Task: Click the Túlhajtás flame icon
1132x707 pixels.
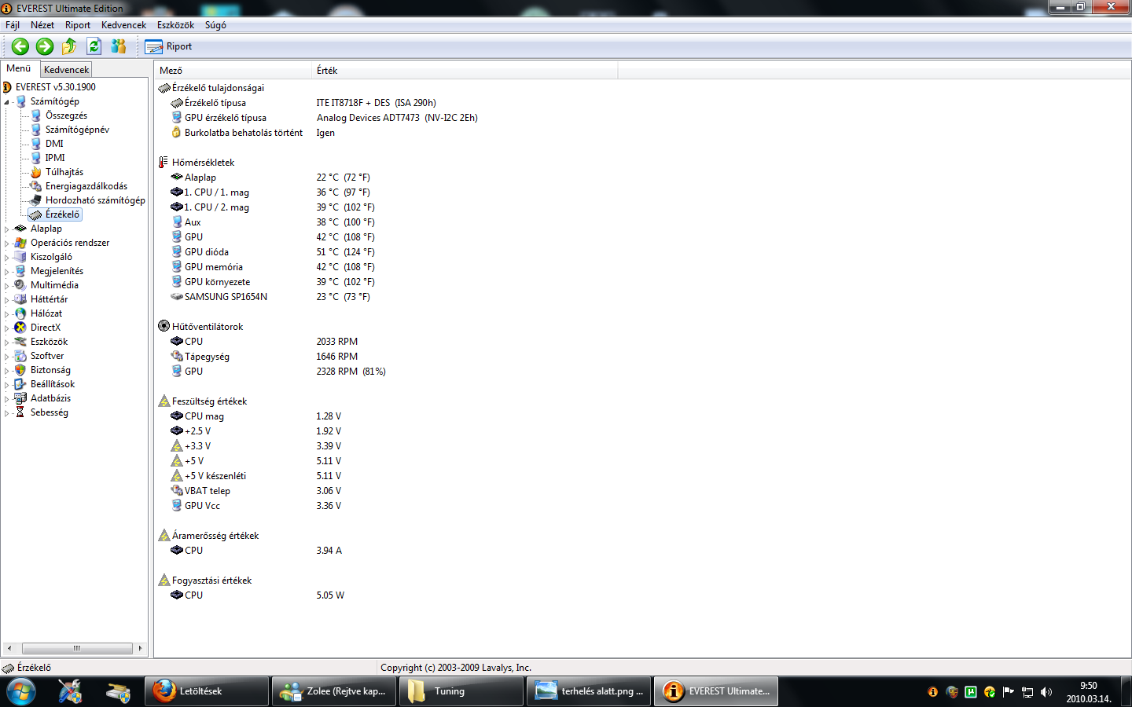Action: 36,172
